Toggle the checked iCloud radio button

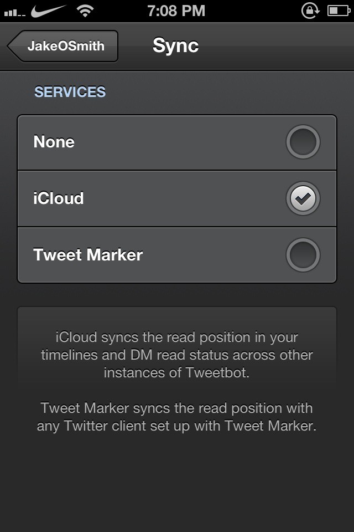[303, 198]
